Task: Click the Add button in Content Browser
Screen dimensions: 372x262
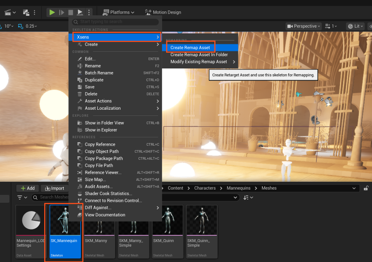Action: [28, 188]
